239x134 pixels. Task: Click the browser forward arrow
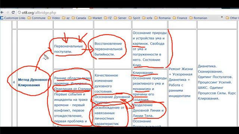coord(7,12)
